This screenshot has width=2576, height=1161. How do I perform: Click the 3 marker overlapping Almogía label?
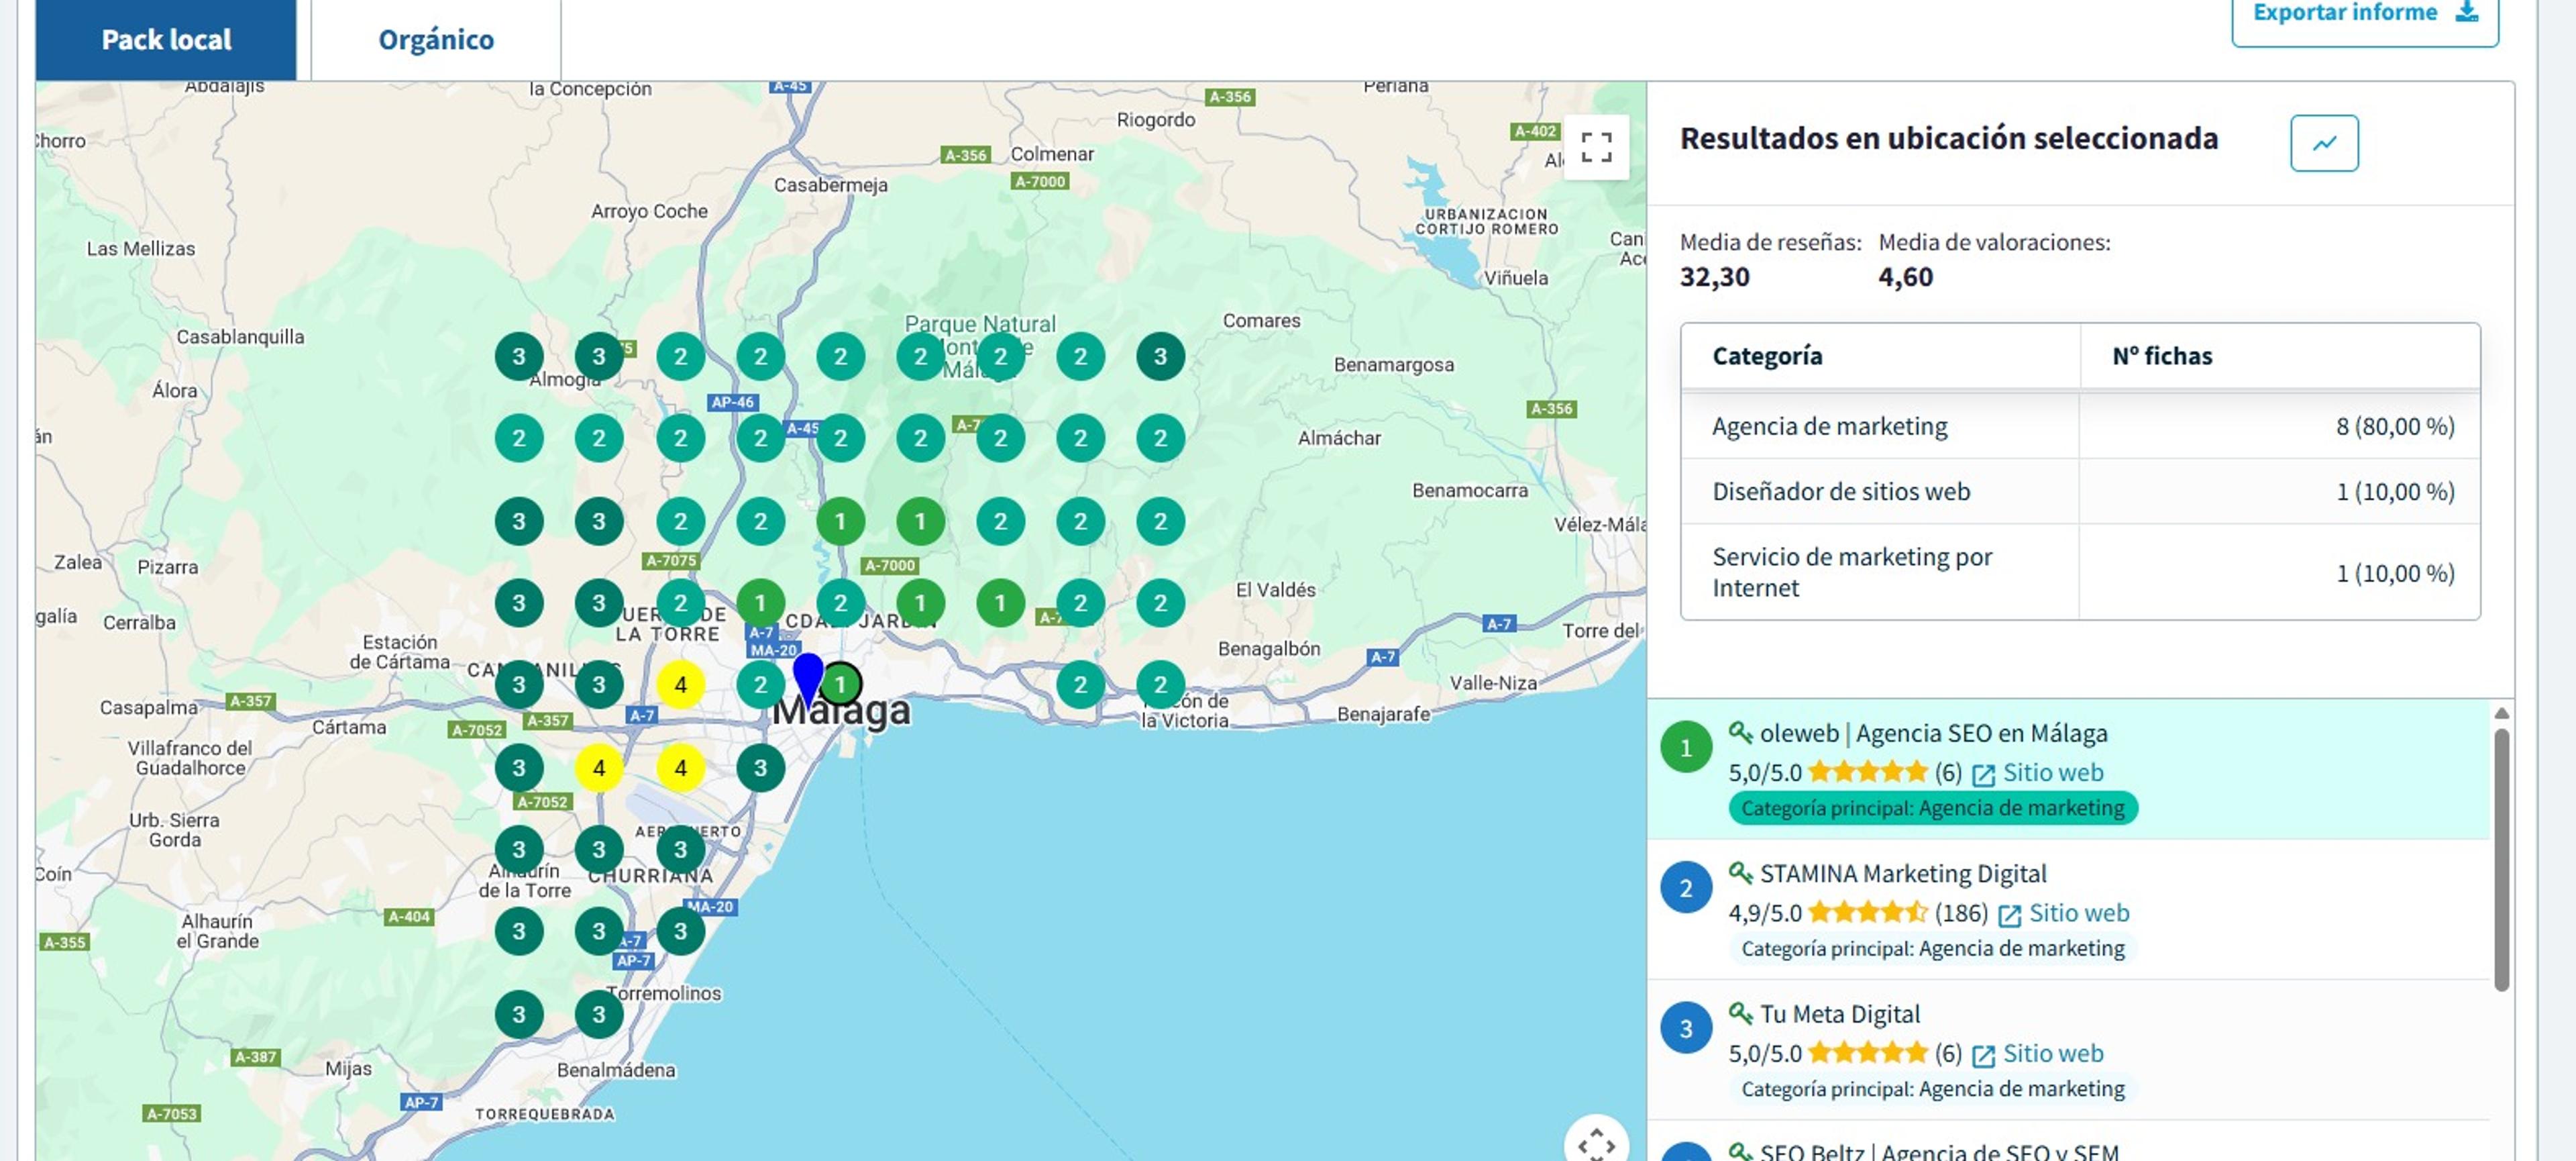pyautogui.click(x=599, y=356)
